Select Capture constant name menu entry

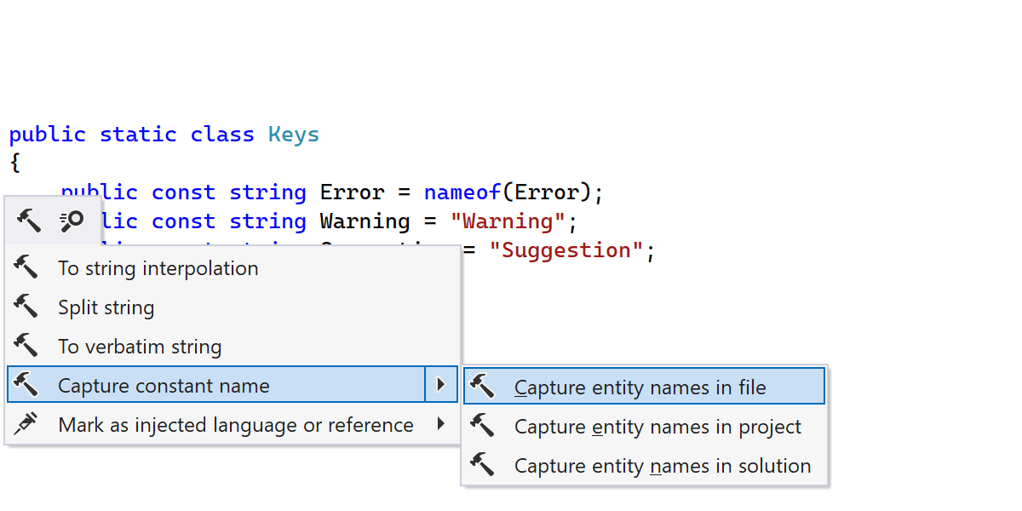pos(164,386)
